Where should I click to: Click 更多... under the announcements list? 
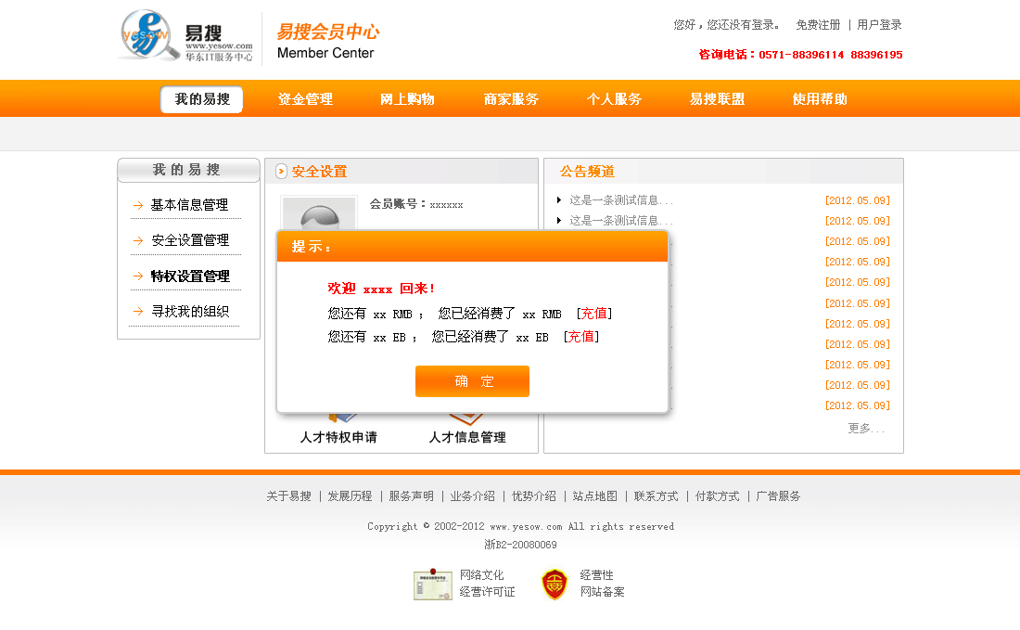click(866, 429)
